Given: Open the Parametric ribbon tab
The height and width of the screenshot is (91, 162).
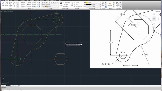Looking at the screenshot, I should 22,1.
